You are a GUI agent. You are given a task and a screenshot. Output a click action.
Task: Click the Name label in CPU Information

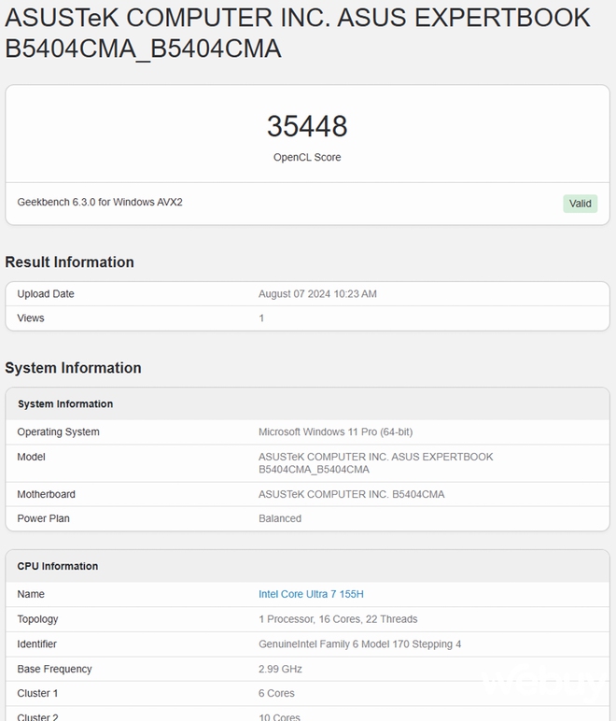(x=31, y=594)
